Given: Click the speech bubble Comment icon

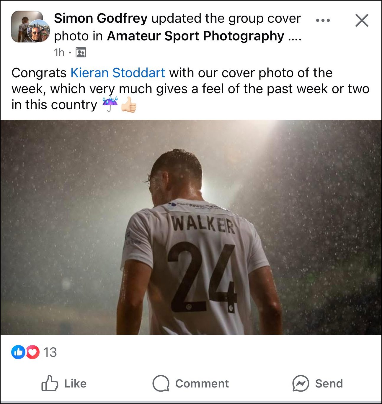Looking at the screenshot, I should click(x=161, y=383).
